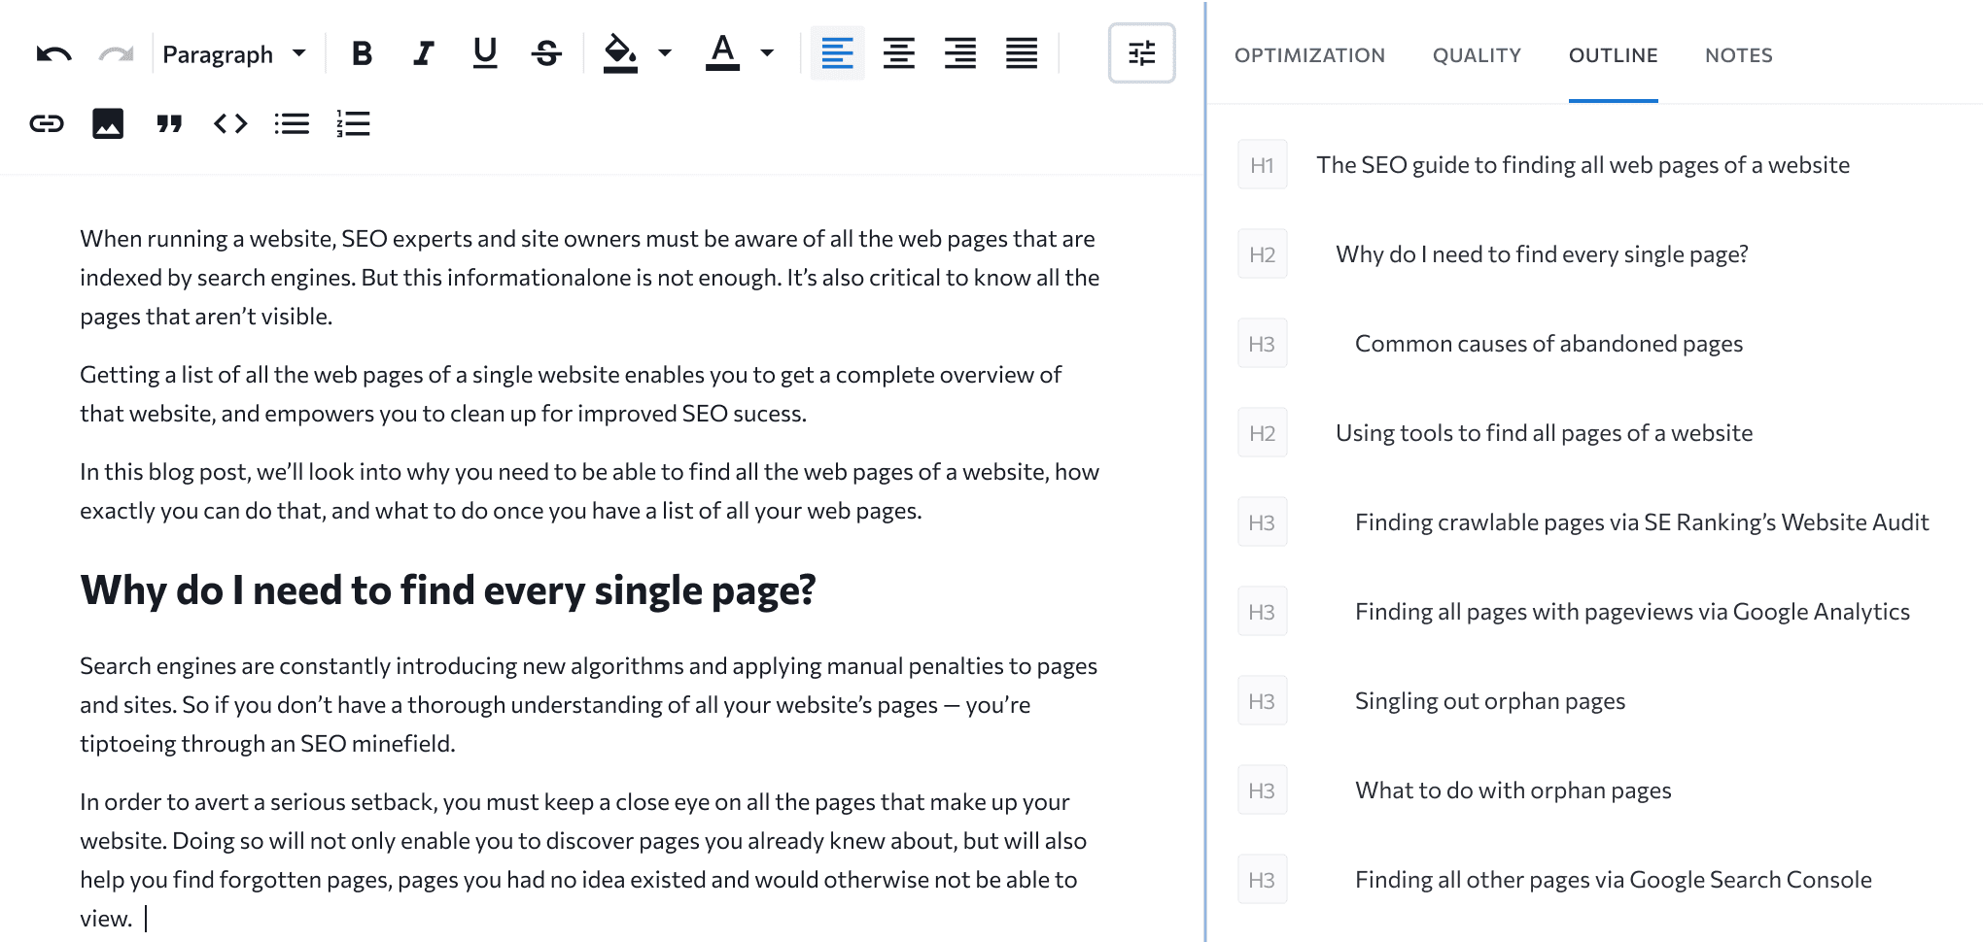Image resolution: width=1983 pixels, height=942 pixels.
Task: Align text right
Action: [960, 53]
